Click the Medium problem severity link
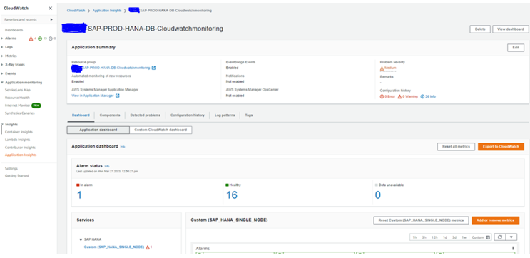The height and width of the screenshot is (258, 530). [x=390, y=68]
